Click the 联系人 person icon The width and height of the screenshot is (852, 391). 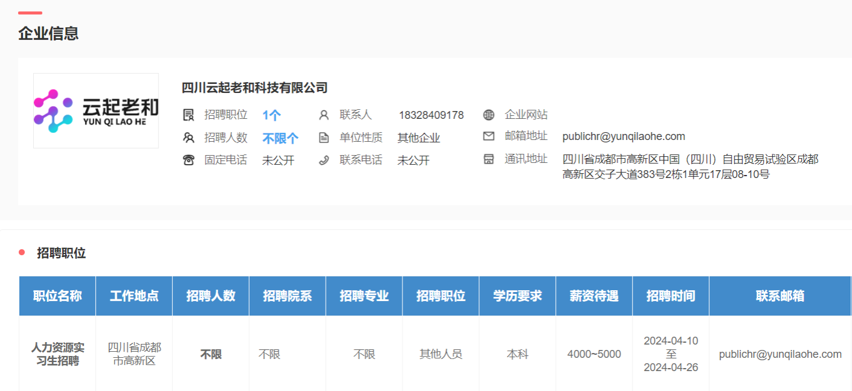tap(324, 115)
